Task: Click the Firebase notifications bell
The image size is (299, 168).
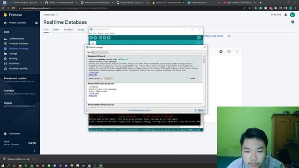Action: click(285, 14)
